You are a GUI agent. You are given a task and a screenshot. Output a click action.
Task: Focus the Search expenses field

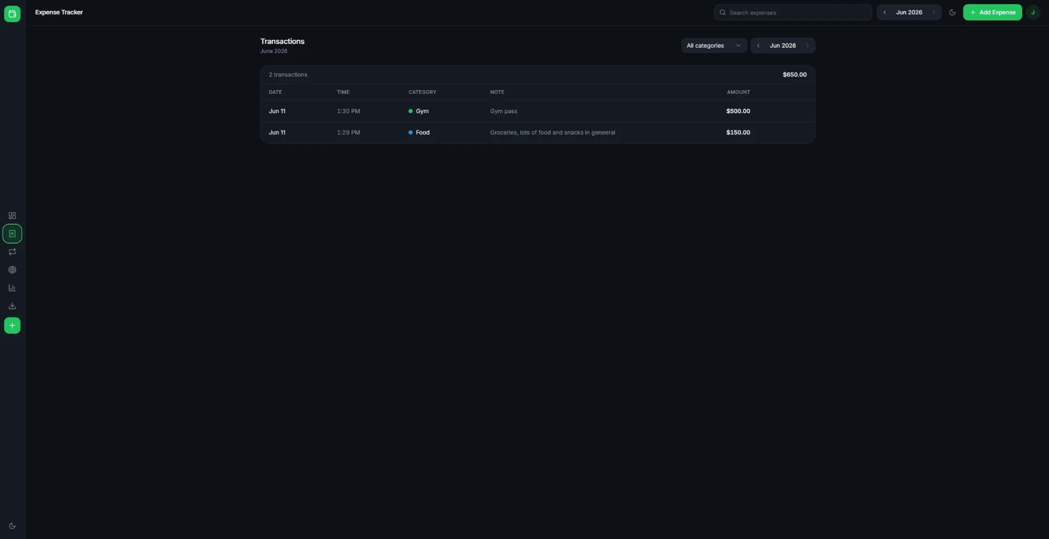[x=793, y=13]
